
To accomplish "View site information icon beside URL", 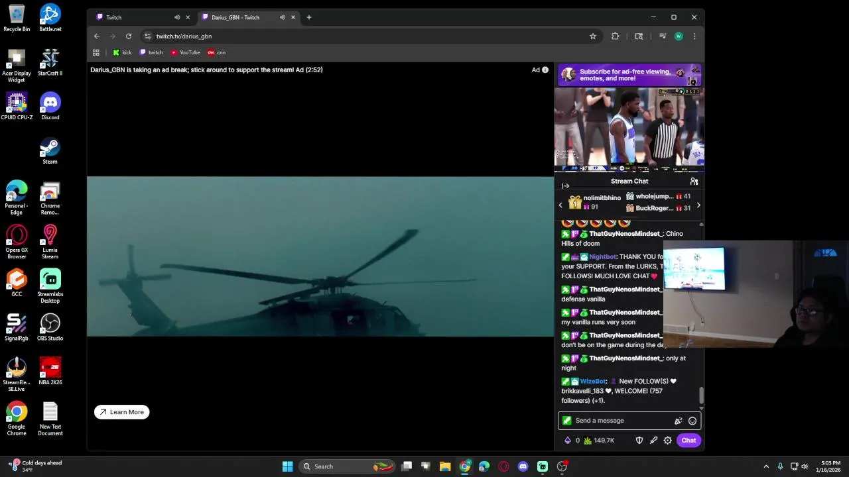I will 147,36.
